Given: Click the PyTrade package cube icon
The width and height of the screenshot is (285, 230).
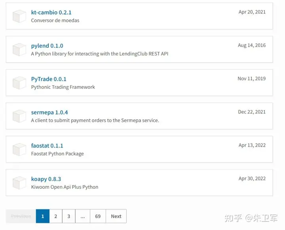Looking at the screenshot, I should point(19,83).
